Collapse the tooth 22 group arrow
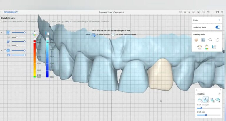Screen dimensions: 226x121 click(x=1, y=50)
